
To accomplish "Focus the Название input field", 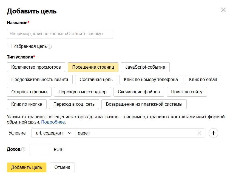I will click(60, 34).
